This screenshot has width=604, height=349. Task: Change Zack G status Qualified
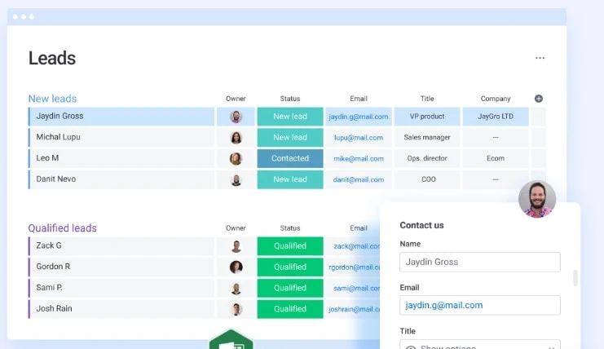click(x=290, y=246)
